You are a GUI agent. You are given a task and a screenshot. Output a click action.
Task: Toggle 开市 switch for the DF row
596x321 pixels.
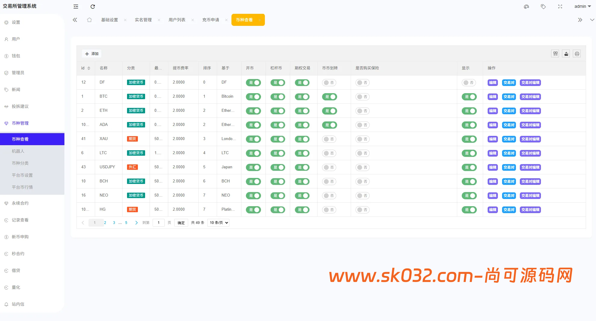click(x=253, y=83)
